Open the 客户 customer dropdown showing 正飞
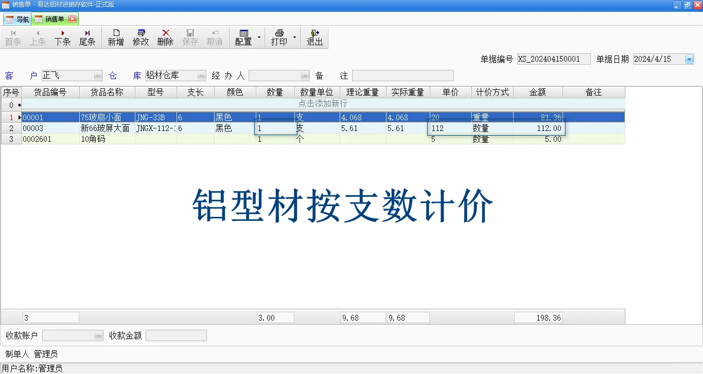 pos(98,75)
